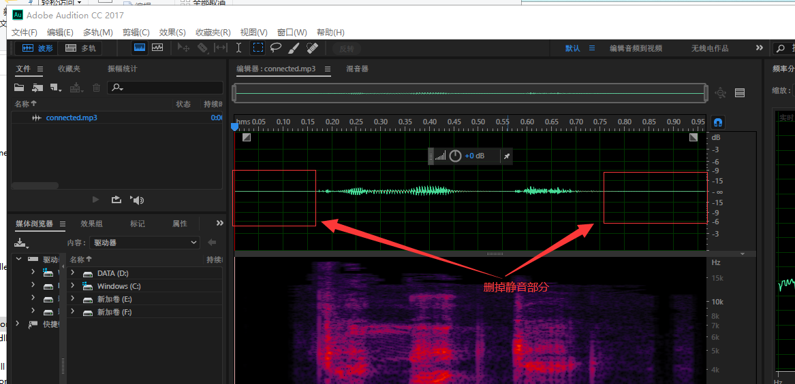
Task: Select the Marquee Selection tool
Action: click(258, 48)
